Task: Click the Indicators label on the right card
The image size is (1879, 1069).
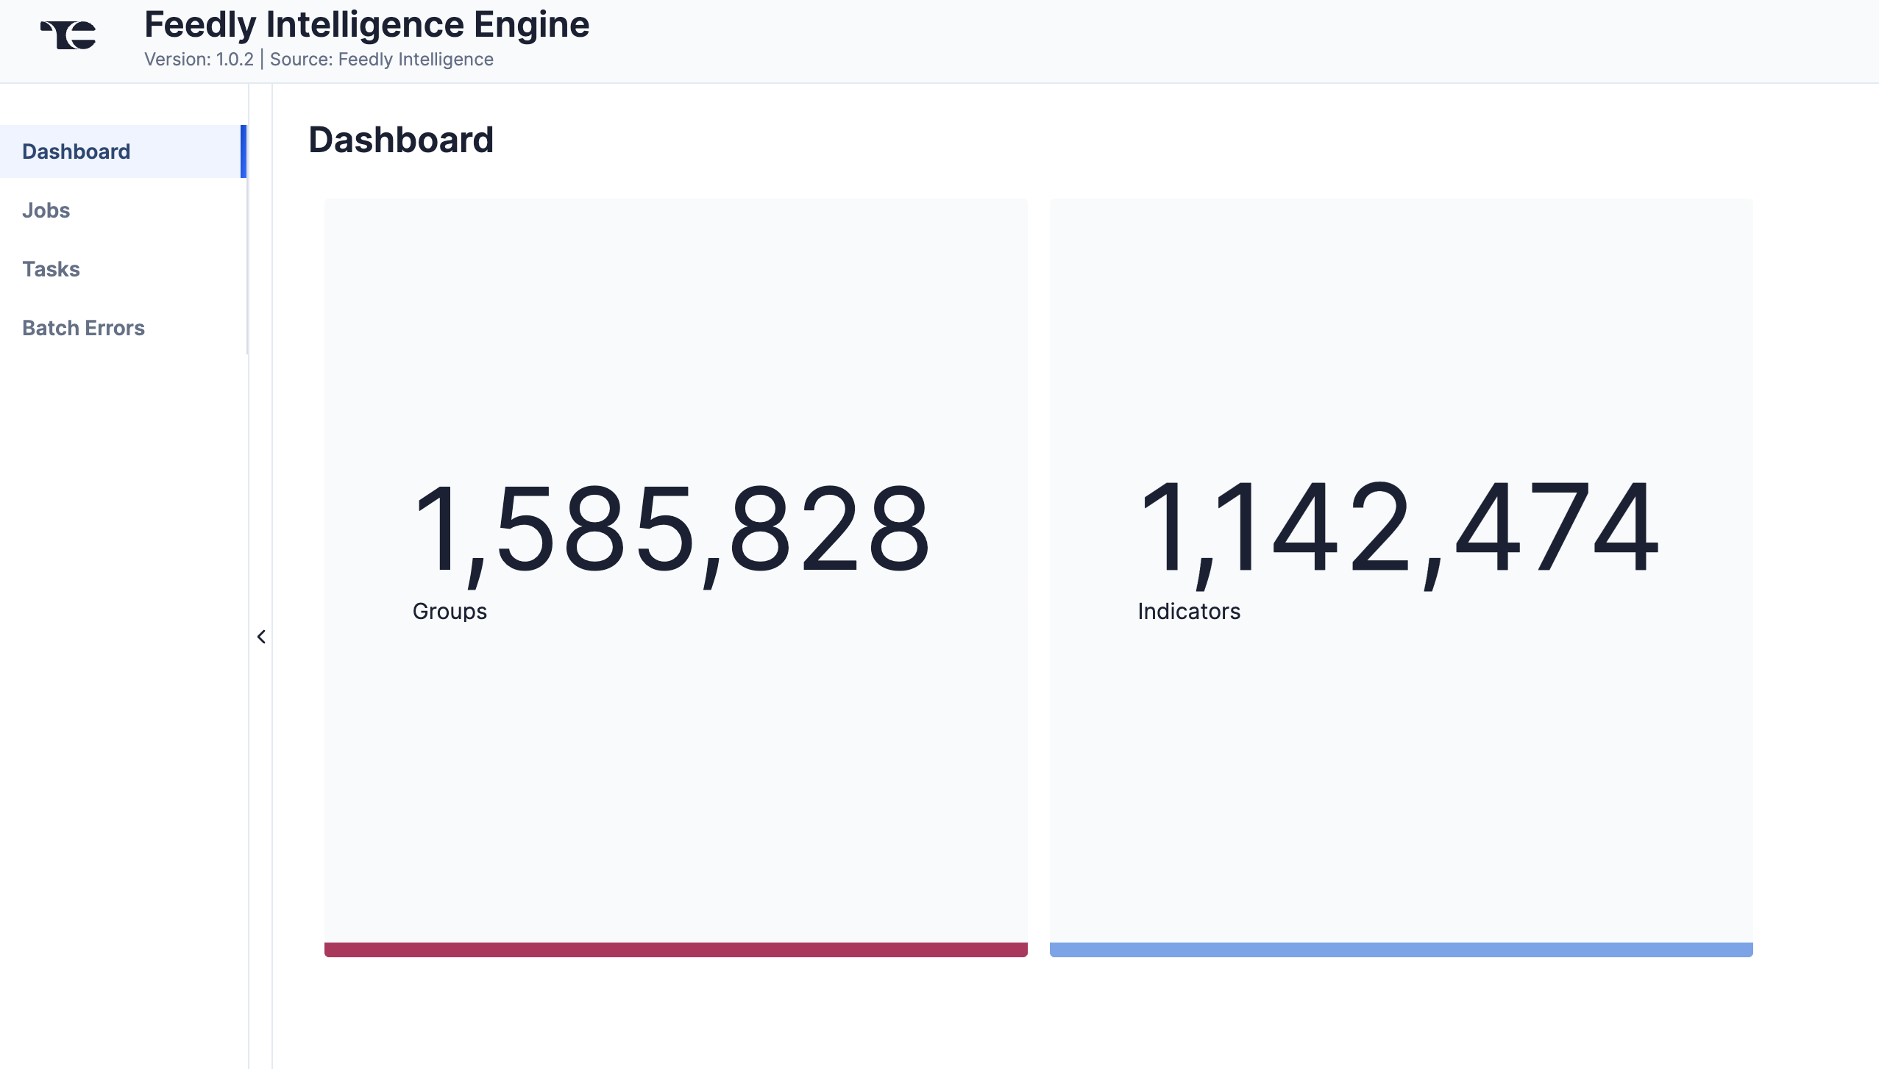Action: (1187, 610)
